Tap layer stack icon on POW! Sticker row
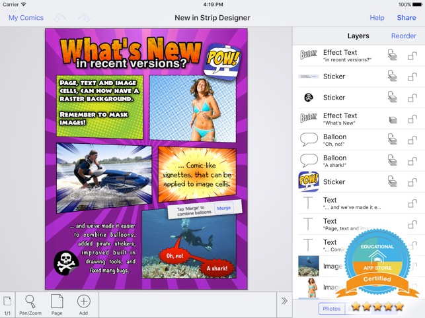The width and height of the screenshot is (425, 318). coord(392,182)
